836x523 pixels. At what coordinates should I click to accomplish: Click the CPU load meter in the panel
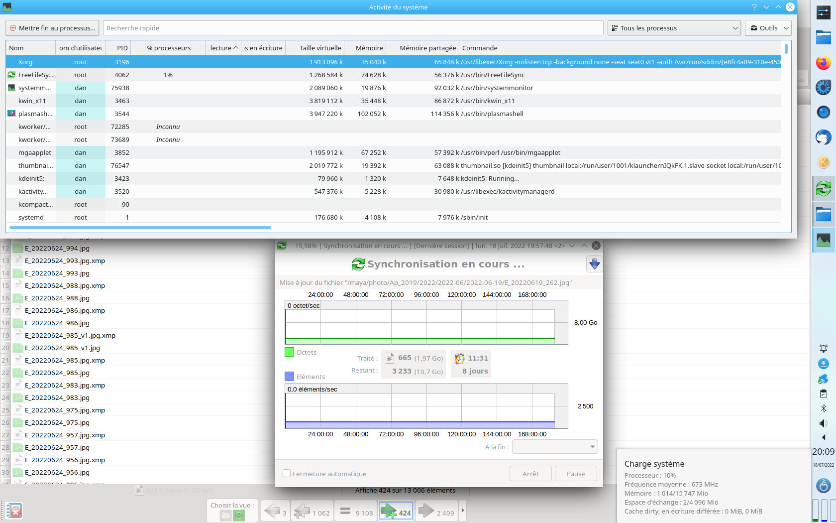coord(815,511)
